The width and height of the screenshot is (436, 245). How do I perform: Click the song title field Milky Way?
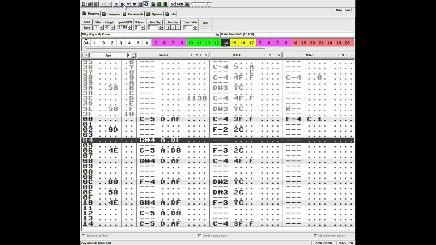[x=149, y=34]
